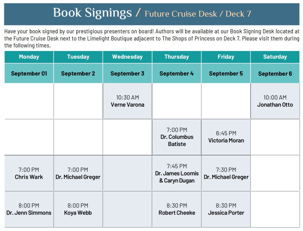
Task: Click the Verne Varona 10:30 AM entry
Action: tap(127, 101)
